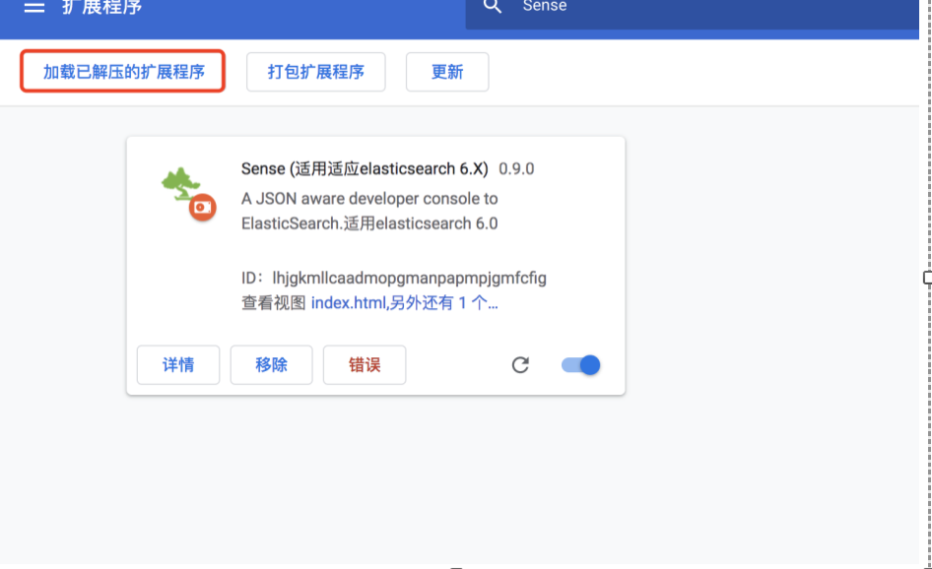The image size is (932, 569).
Task: Click the description A JSON aware developer console
Action: pyautogui.click(x=369, y=211)
